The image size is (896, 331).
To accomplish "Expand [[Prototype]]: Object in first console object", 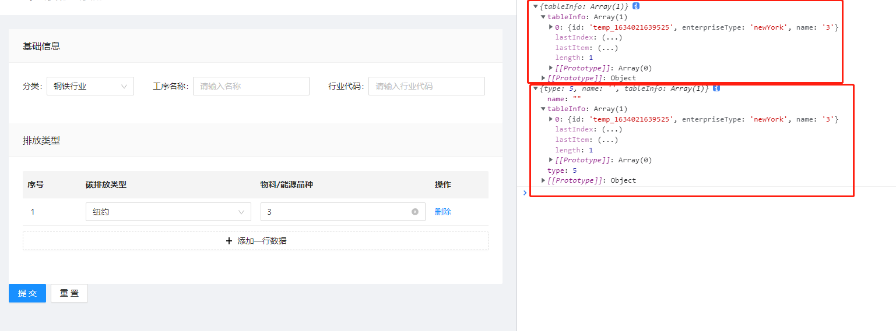I will click(543, 78).
